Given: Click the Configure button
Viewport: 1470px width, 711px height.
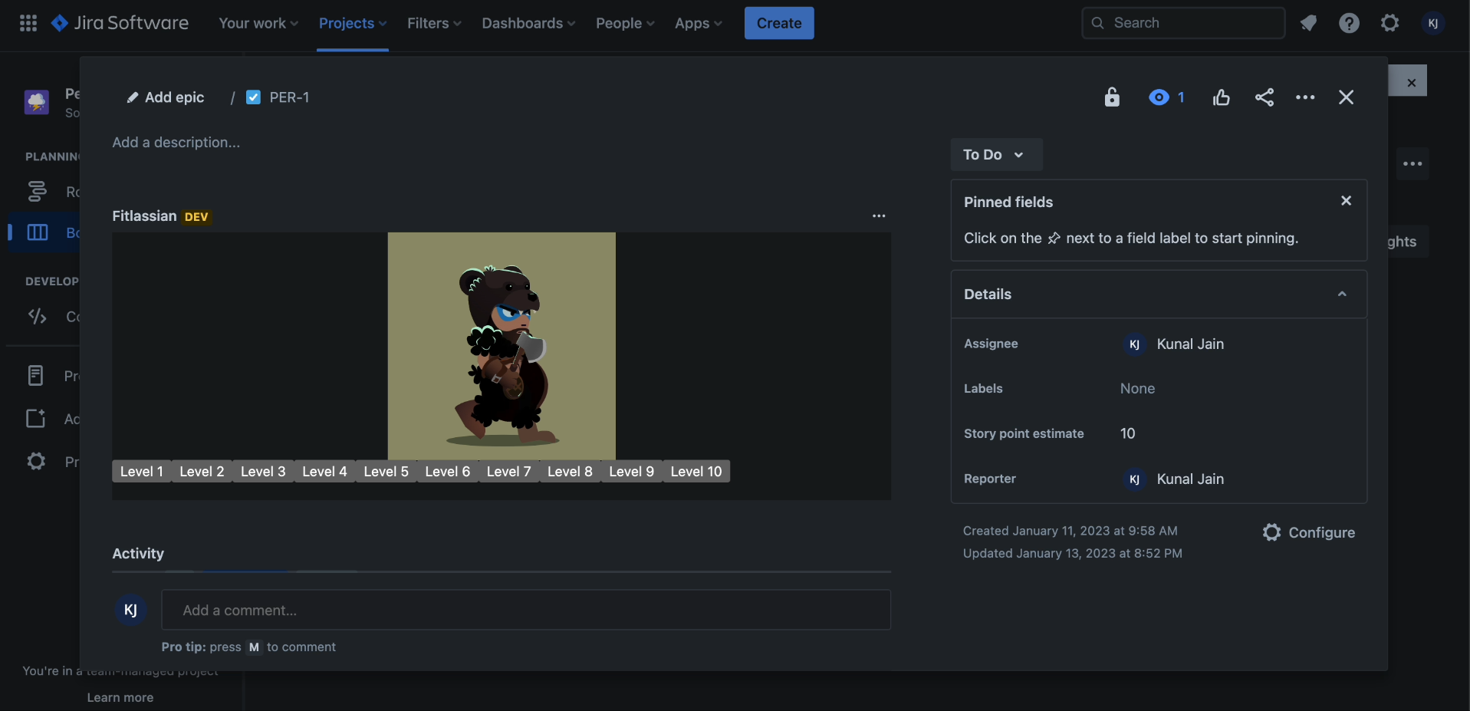Looking at the screenshot, I should tap(1309, 532).
